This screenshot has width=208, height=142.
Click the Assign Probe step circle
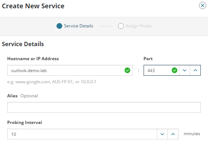121,26
